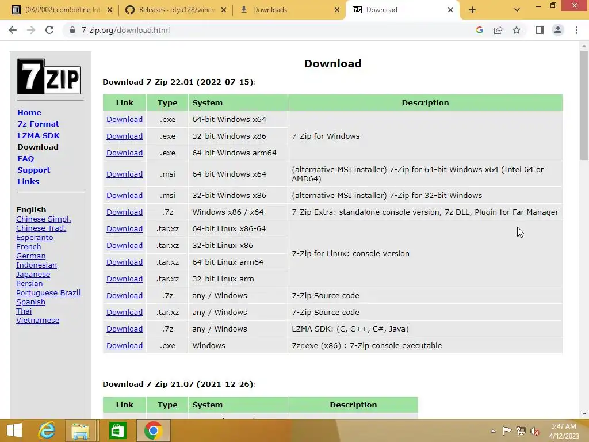Viewport: 589px width, 442px height.
Task: Switch language to French
Action: (x=29, y=246)
